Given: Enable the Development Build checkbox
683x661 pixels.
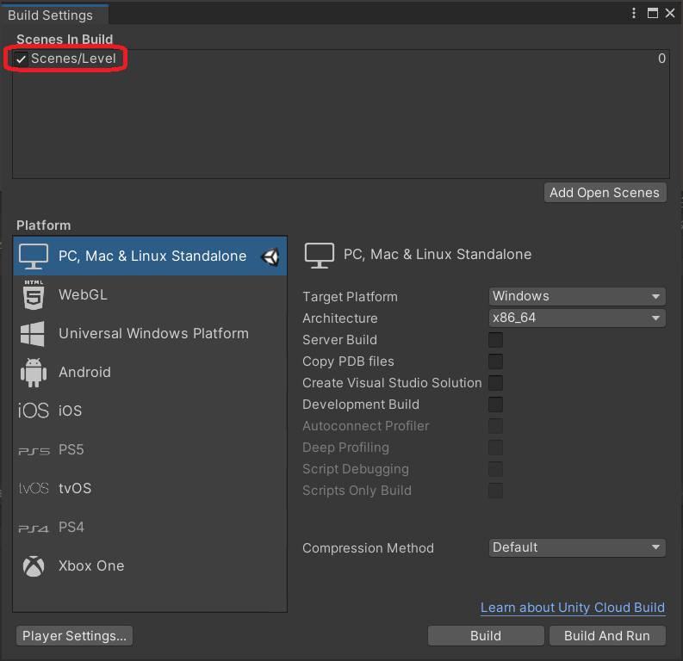Looking at the screenshot, I should 495,405.
